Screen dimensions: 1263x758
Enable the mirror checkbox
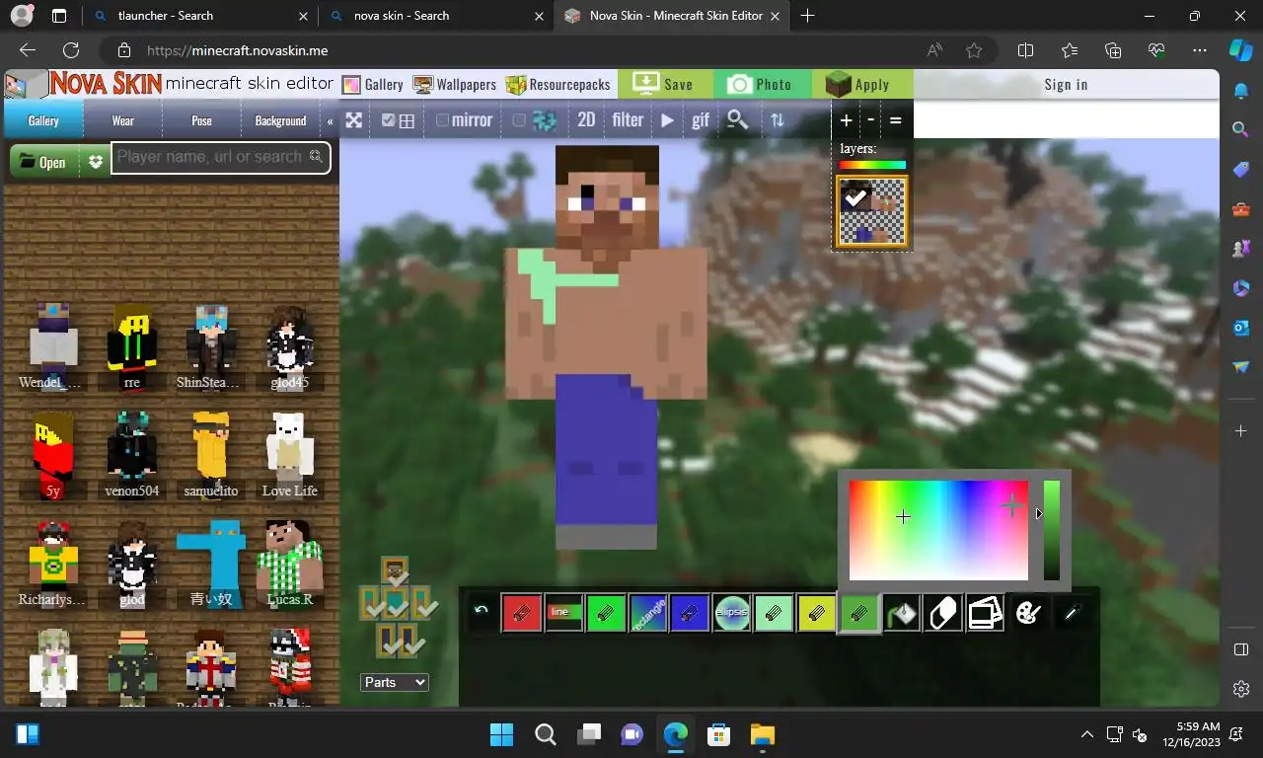(442, 120)
